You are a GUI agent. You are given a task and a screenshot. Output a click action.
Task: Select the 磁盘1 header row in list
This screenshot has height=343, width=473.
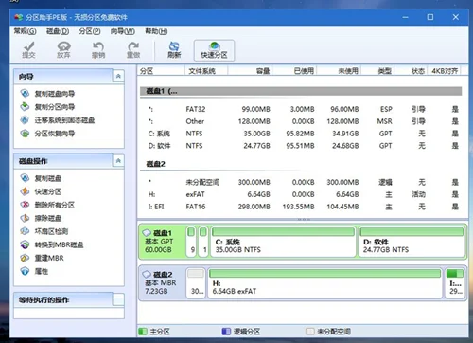coord(301,91)
